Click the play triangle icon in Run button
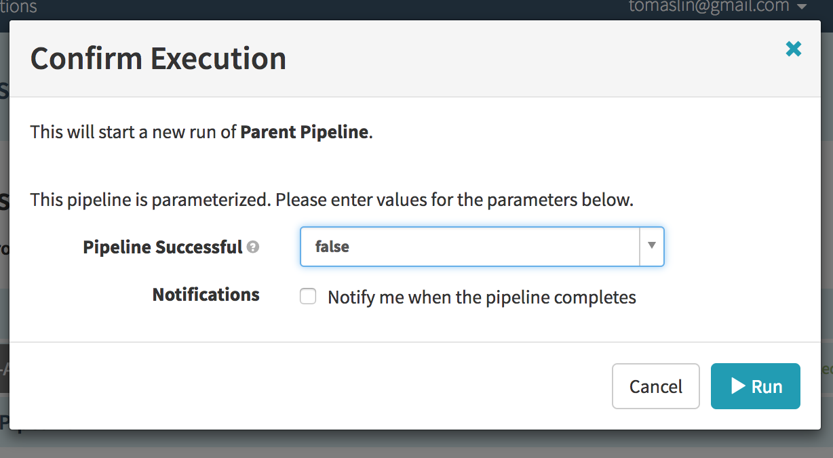 pos(738,386)
